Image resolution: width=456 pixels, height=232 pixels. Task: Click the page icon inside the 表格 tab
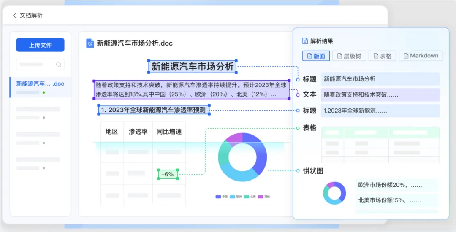point(376,56)
